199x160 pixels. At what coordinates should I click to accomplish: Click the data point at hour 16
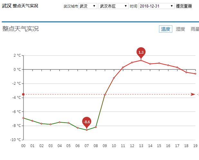coord(168,65)
